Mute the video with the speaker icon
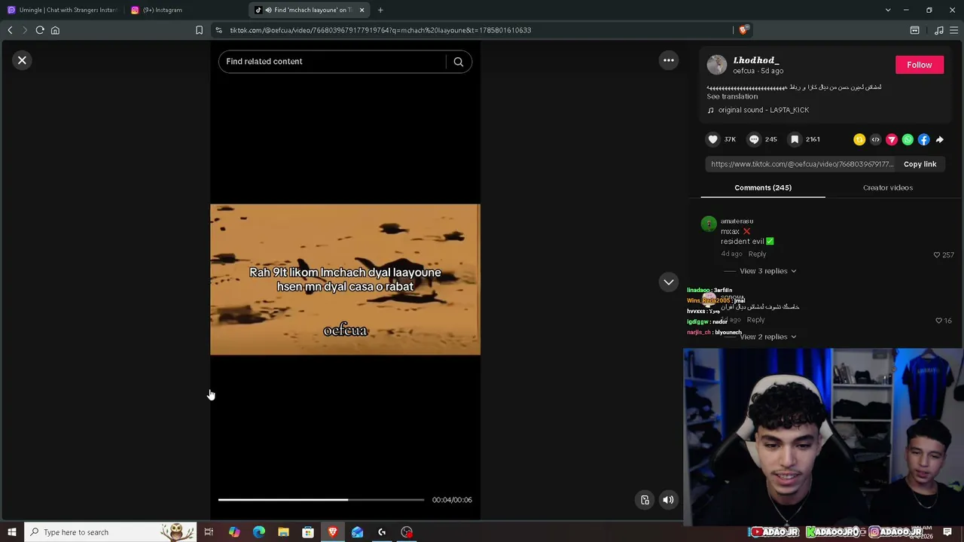 (668, 500)
